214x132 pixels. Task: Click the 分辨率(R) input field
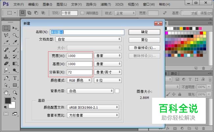[x=80, y=72]
